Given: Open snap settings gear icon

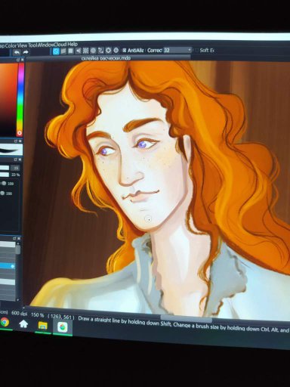Looking at the screenshot, I should coord(108,51).
